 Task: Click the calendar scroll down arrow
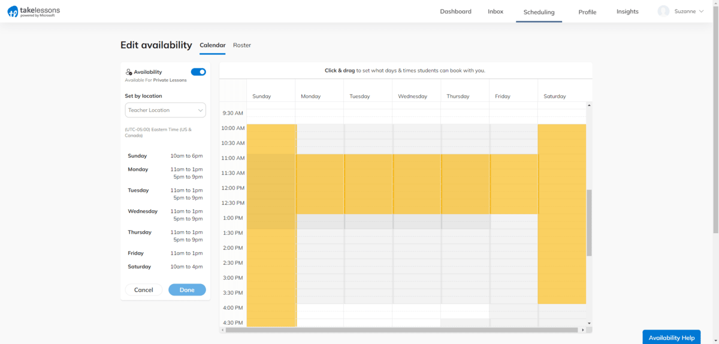click(589, 324)
